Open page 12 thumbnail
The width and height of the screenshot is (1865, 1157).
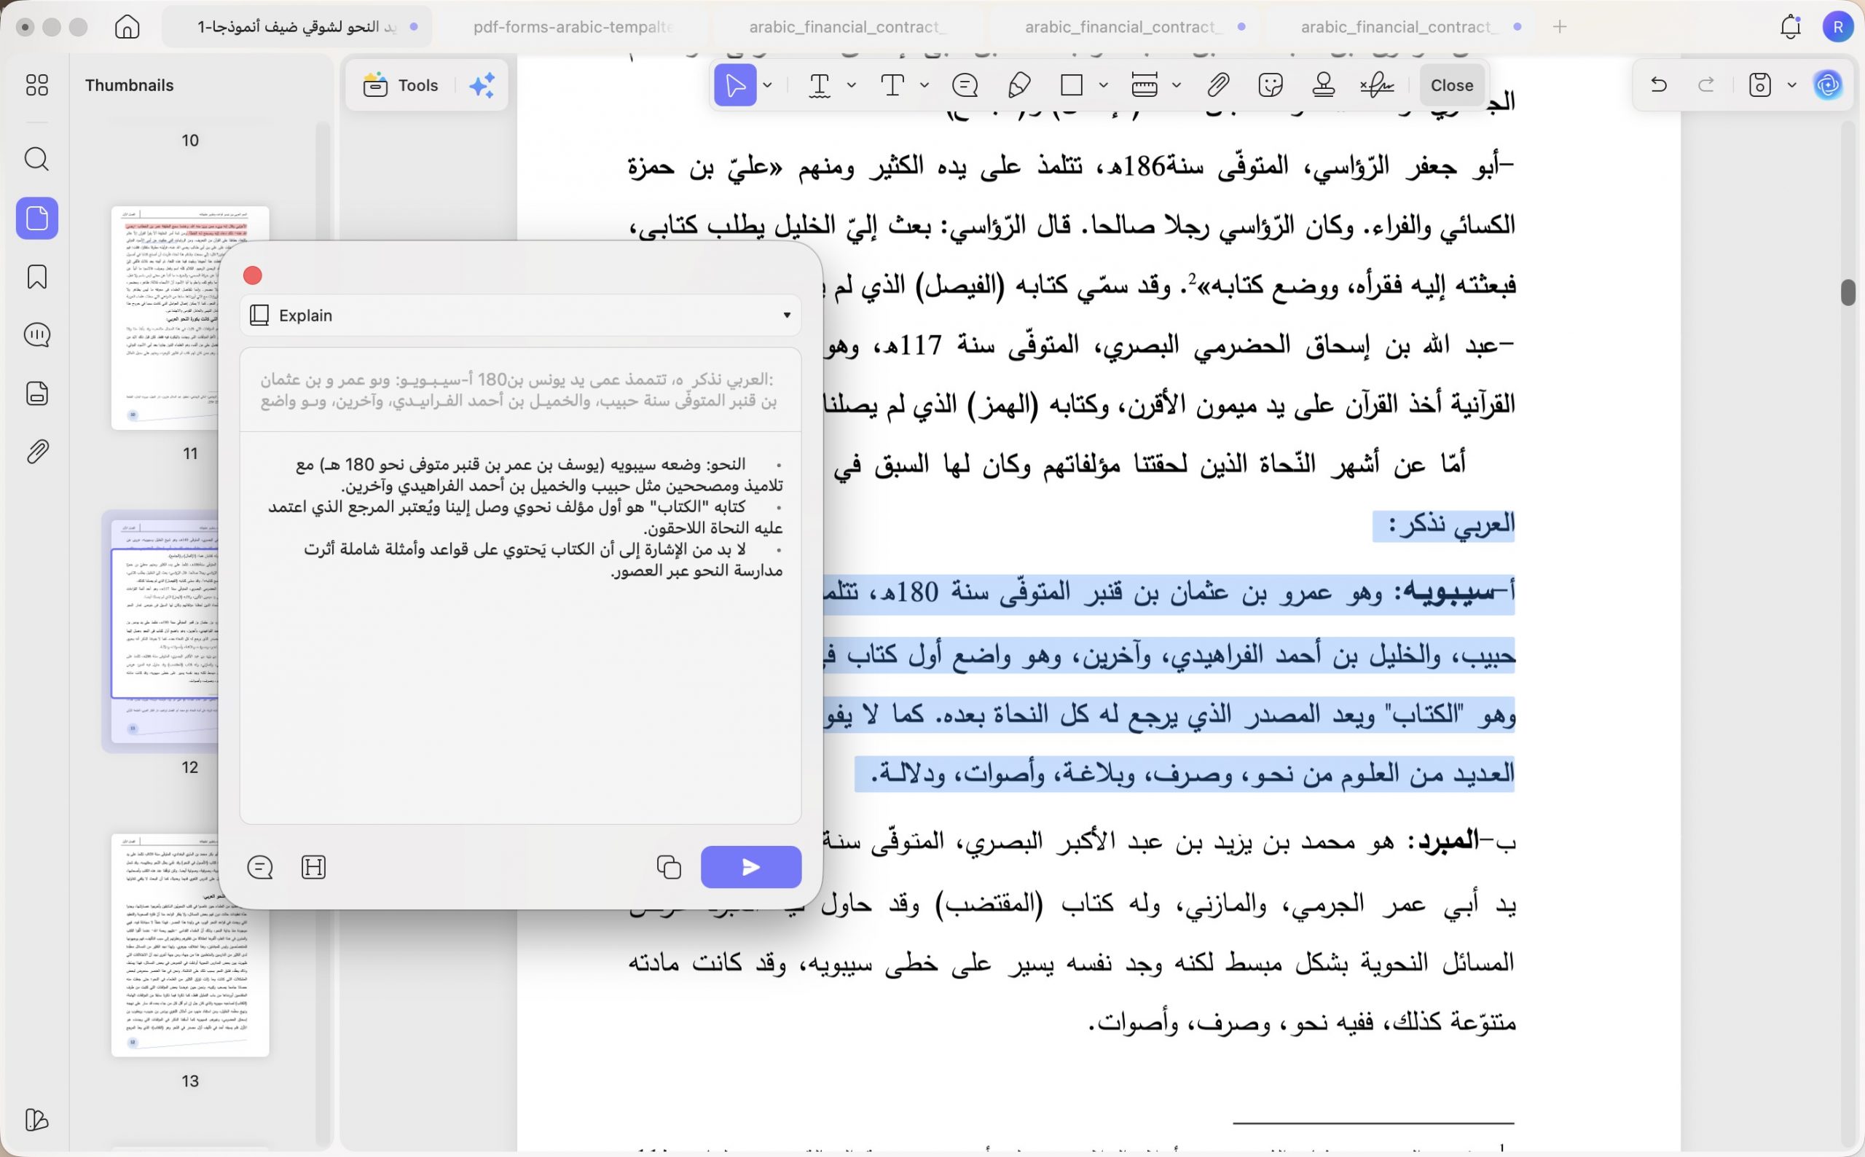(165, 631)
